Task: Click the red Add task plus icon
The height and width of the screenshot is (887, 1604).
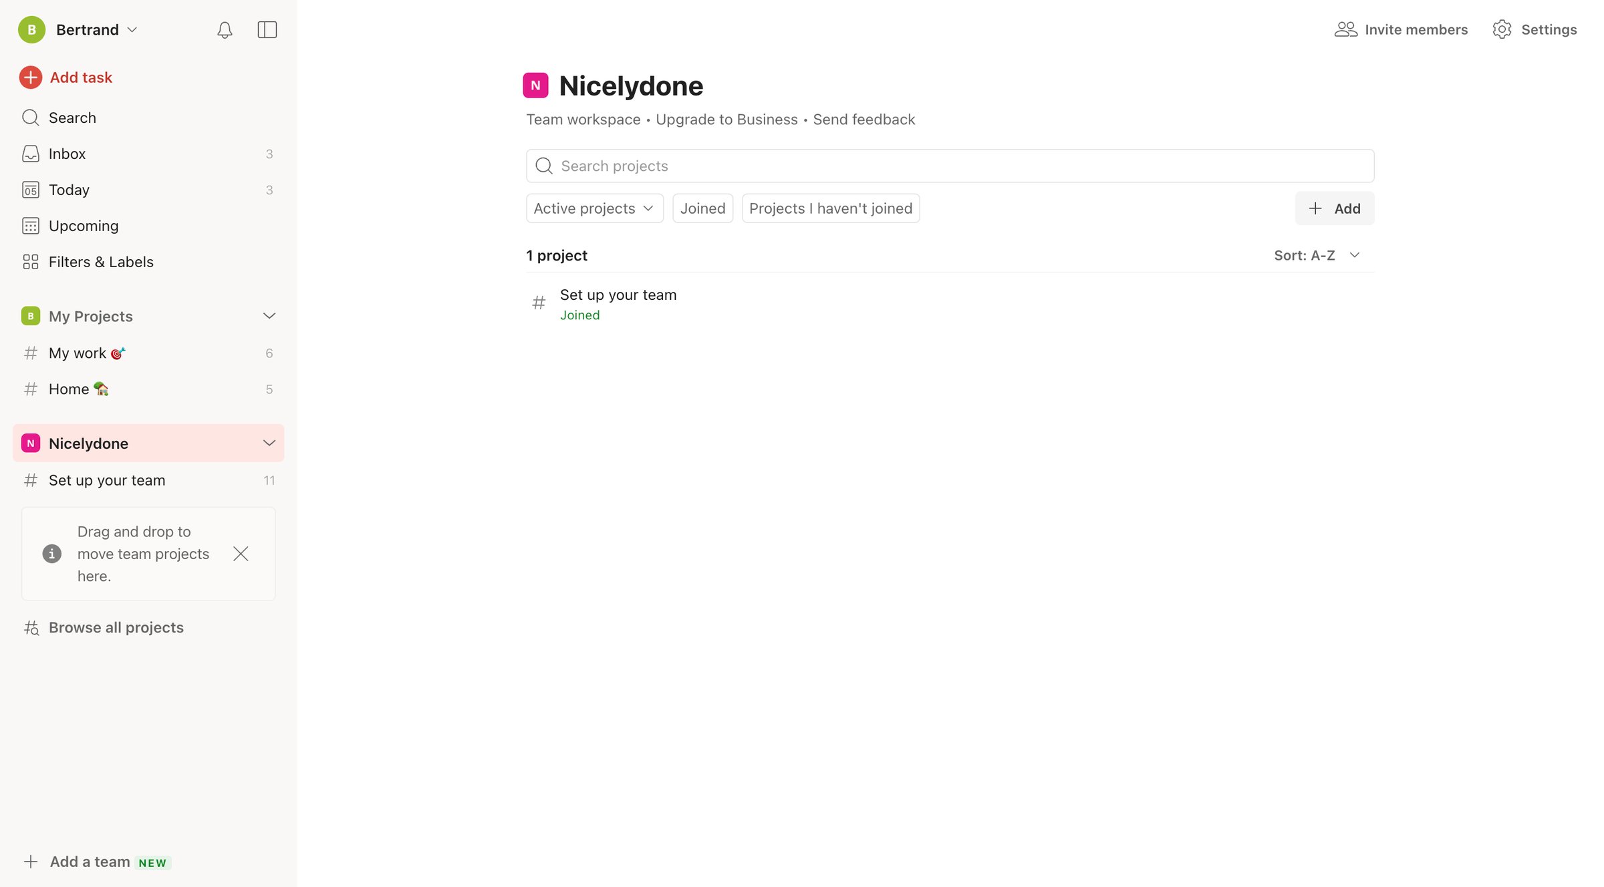Action: pos(31,77)
